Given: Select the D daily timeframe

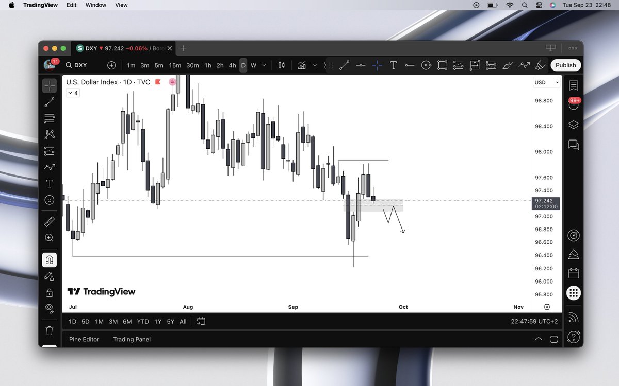Looking at the screenshot, I should [x=243, y=65].
